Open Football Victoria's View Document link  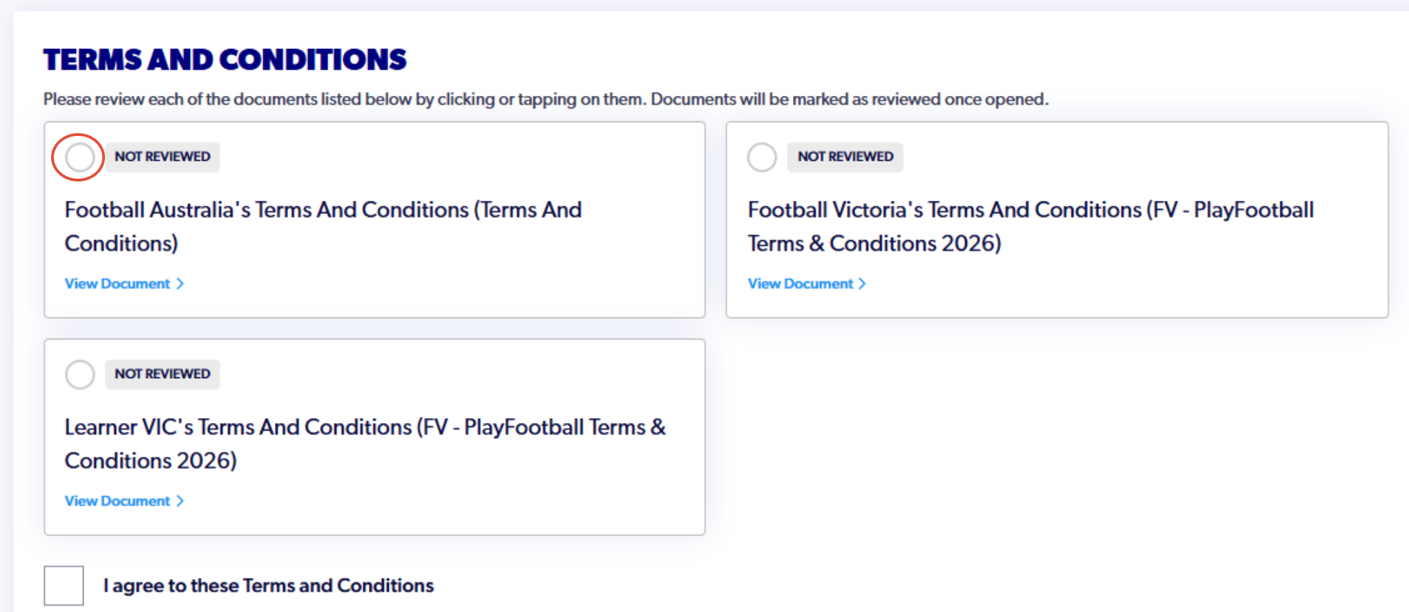(x=807, y=284)
